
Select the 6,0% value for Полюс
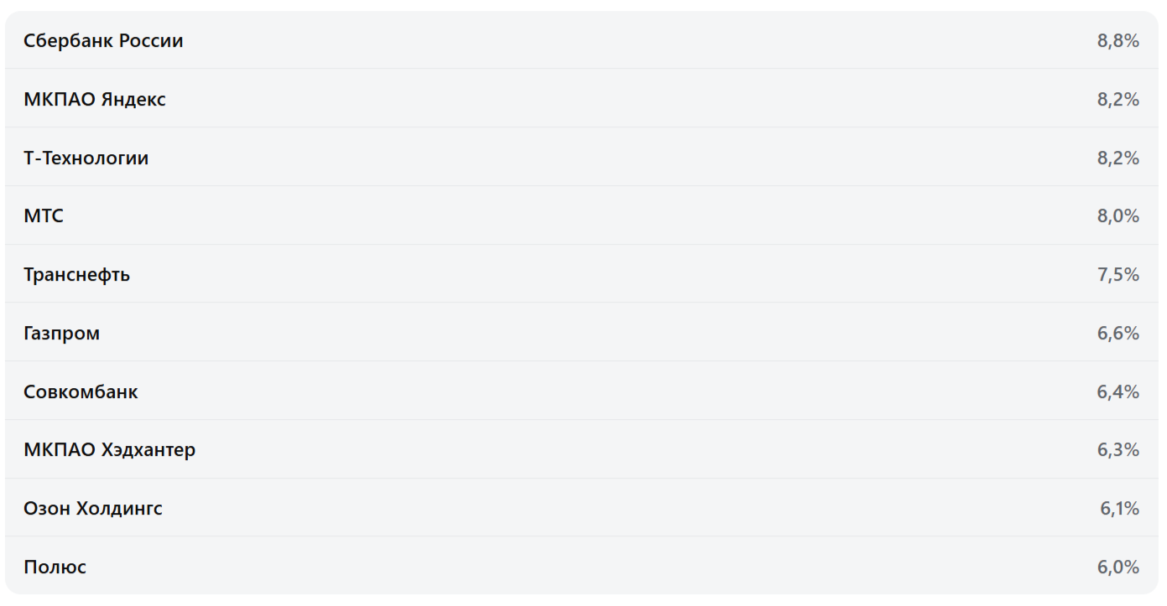[x=1118, y=567]
